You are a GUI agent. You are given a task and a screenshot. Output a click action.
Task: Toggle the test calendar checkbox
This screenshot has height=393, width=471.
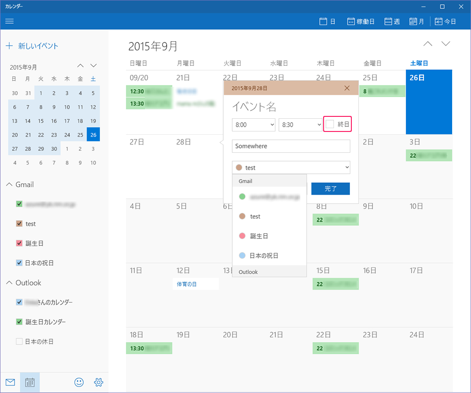coord(19,223)
